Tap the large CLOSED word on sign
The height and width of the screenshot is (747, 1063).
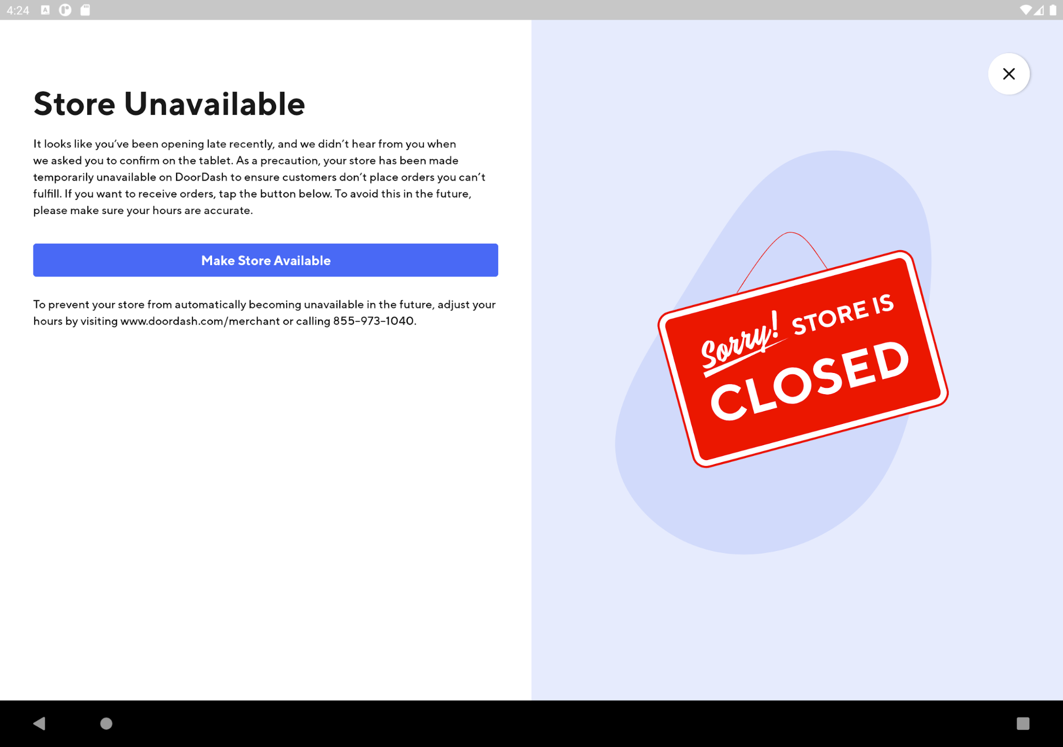pos(810,380)
